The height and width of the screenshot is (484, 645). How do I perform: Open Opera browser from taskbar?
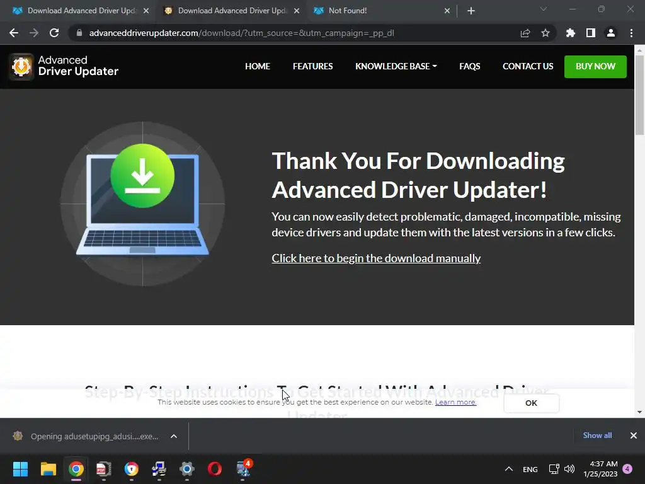tap(214, 469)
